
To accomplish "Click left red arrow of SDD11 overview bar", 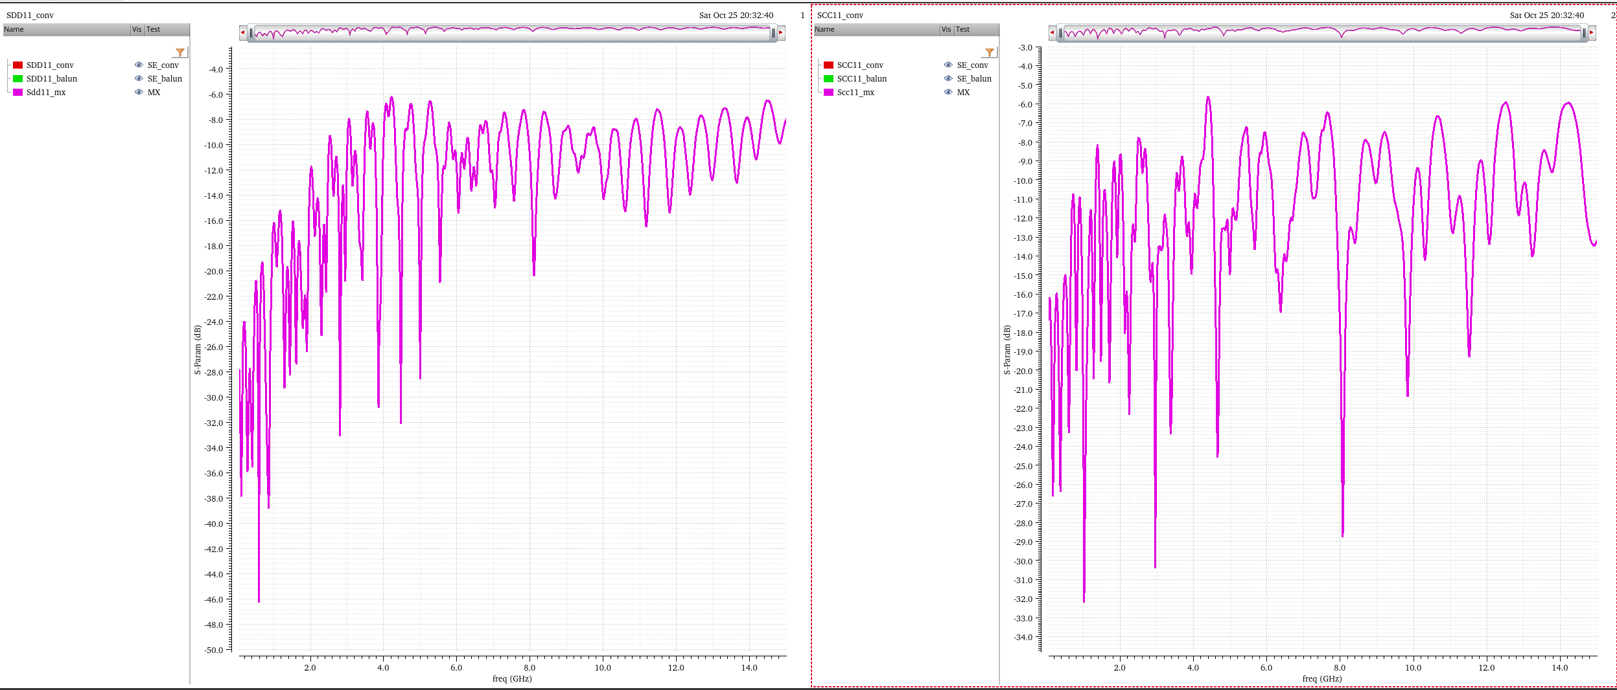I will [x=242, y=32].
